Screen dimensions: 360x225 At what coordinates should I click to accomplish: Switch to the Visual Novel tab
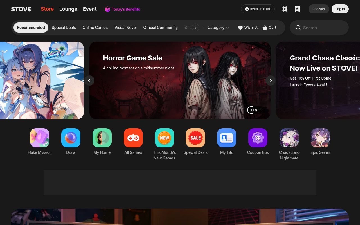(x=125, y=28)
